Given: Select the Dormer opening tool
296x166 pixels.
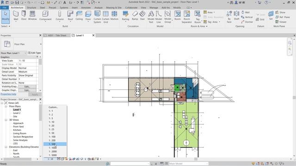Looking at the screenshot, I should click(247, 22).
